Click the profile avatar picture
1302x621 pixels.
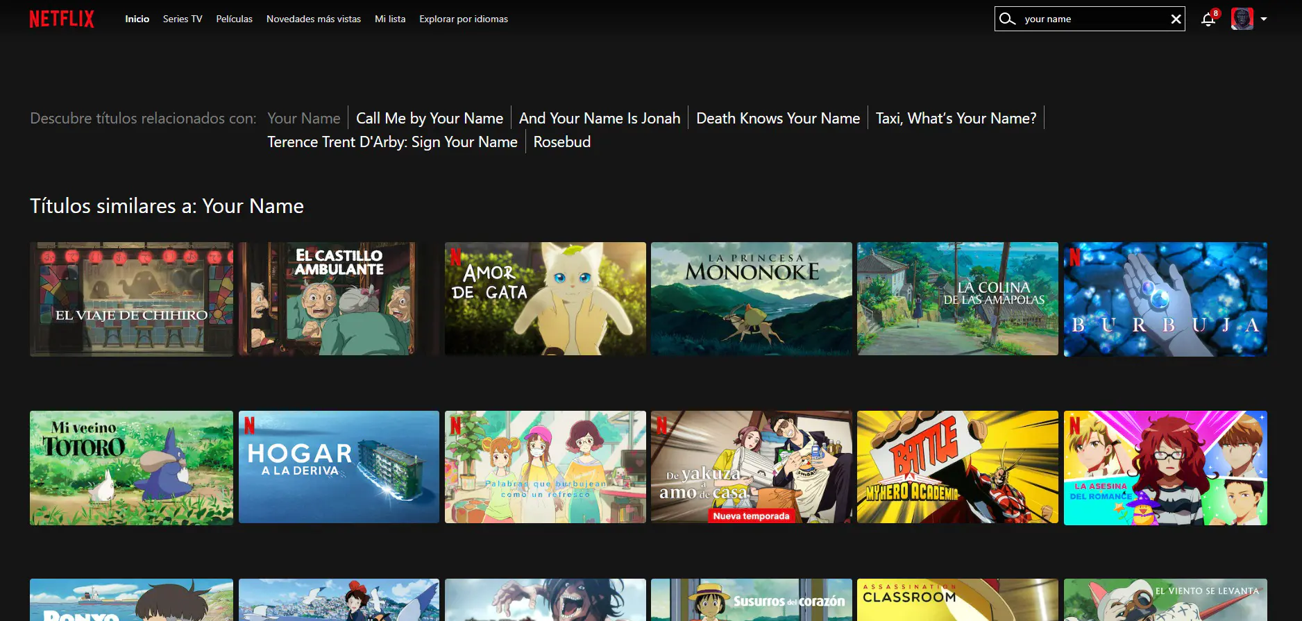(1242, 19)
